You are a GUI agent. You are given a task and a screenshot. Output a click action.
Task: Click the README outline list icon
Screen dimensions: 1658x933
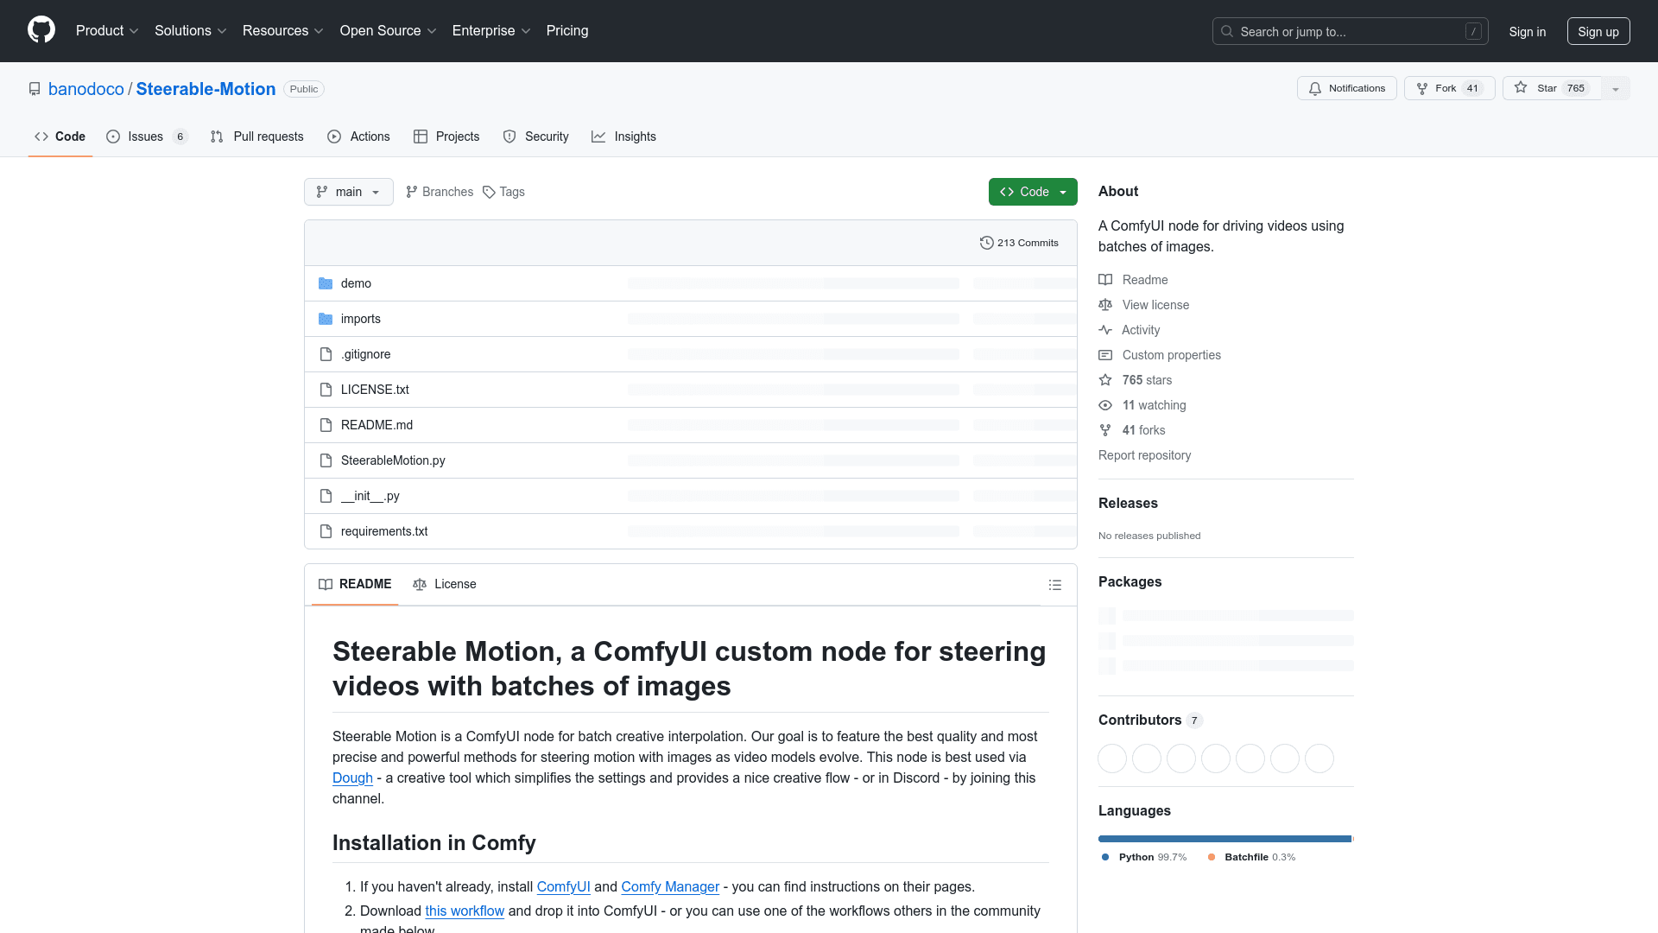pyautogui.click(x=1054, y=585)
